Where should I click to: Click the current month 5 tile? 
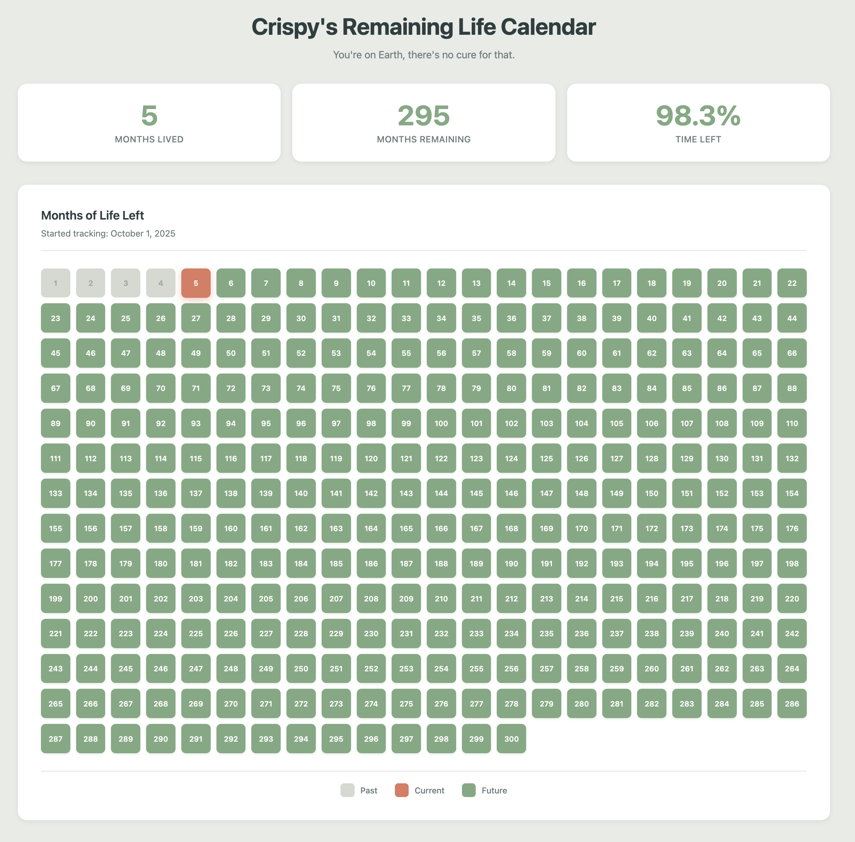tap(195, 283)
